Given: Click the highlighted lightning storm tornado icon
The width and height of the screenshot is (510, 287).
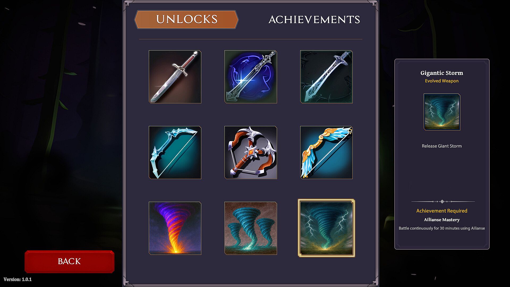Looking at the screenshot, I should pos(326,228).
